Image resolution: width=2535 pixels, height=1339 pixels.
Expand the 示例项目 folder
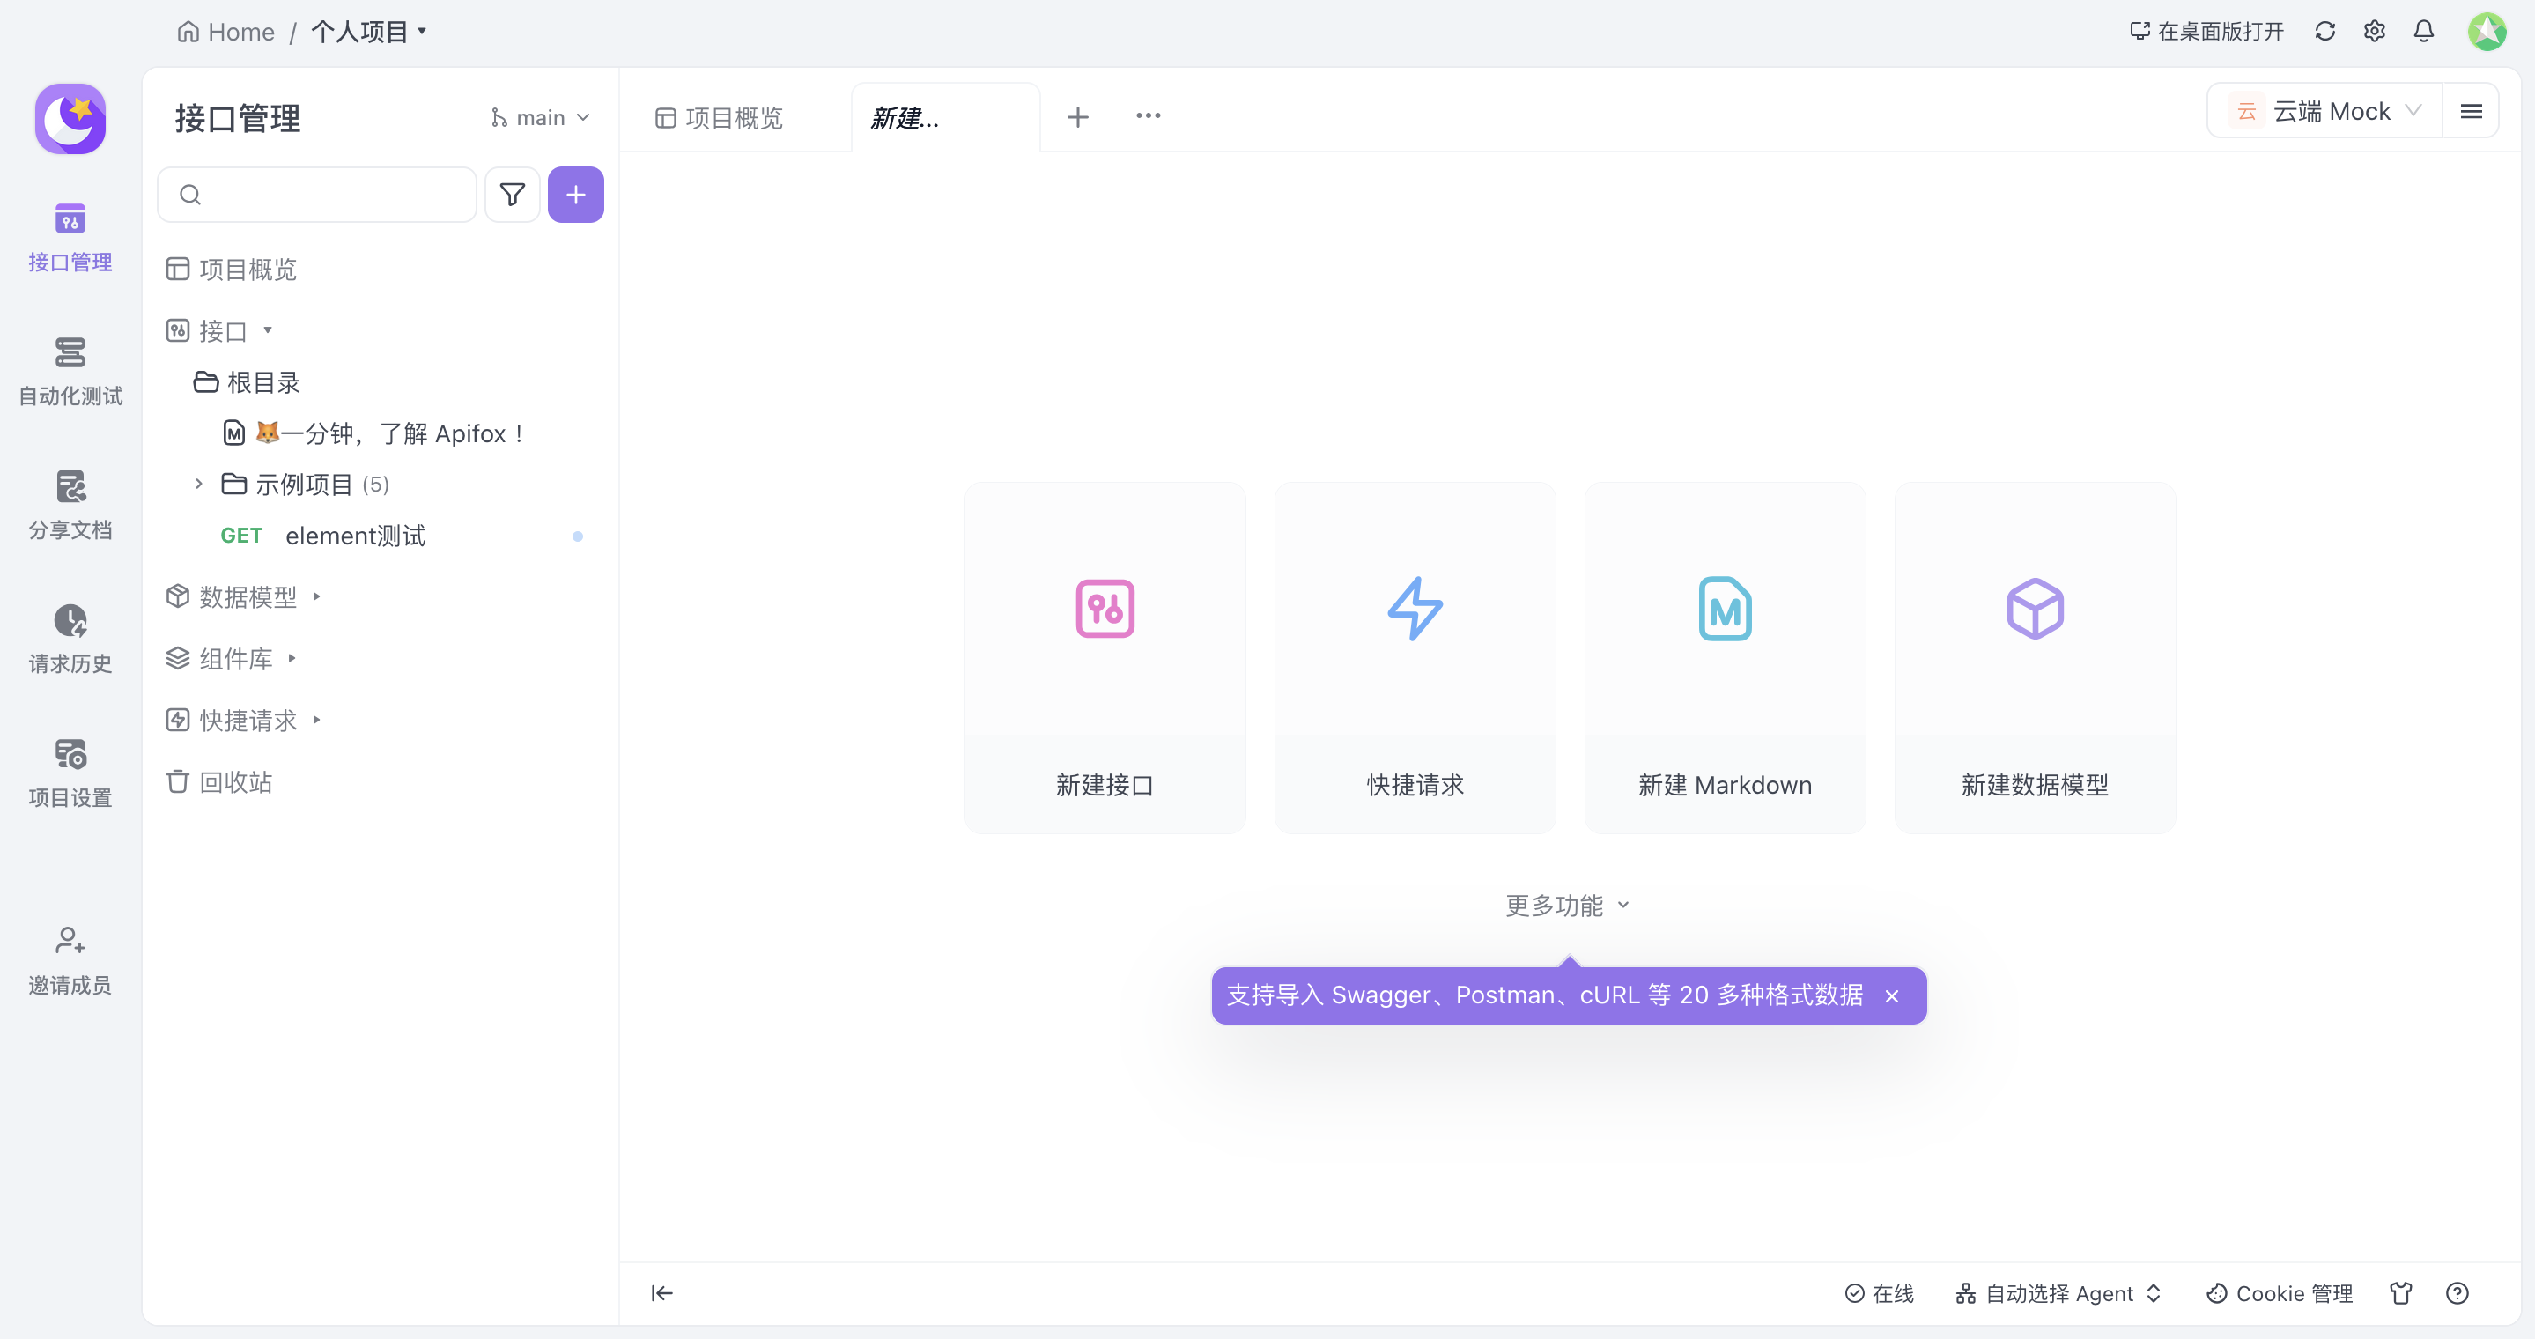[x=199, y=484]
